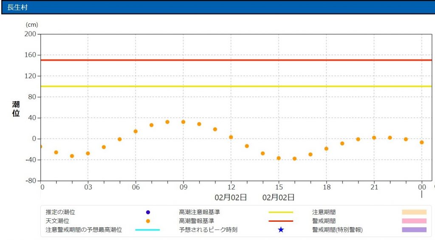The width and height of the screenshot is (435, 240).
Task: Click the purple 特別警報 color swatch
Action: [x=414, y=230]
